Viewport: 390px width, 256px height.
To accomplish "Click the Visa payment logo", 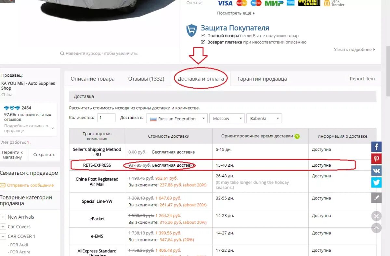I will 225,3.
